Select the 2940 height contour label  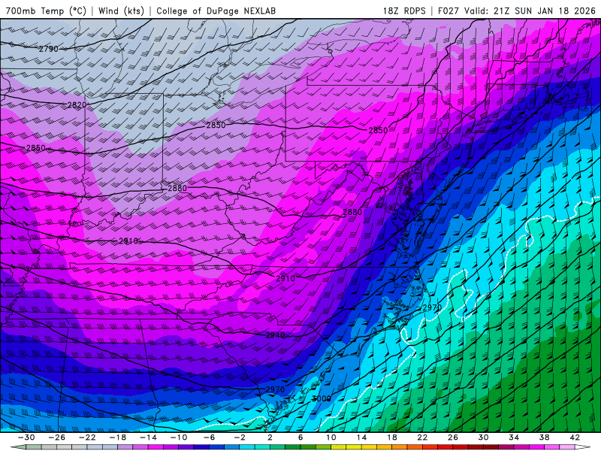[275, 335]
